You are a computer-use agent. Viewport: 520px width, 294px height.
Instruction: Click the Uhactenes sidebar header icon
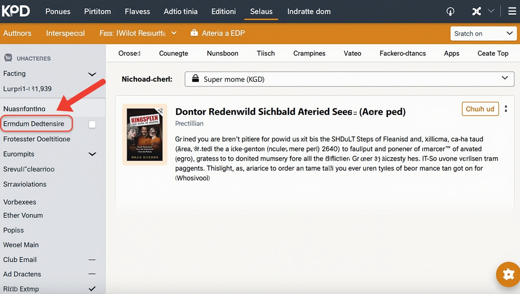tap(8, 58)
